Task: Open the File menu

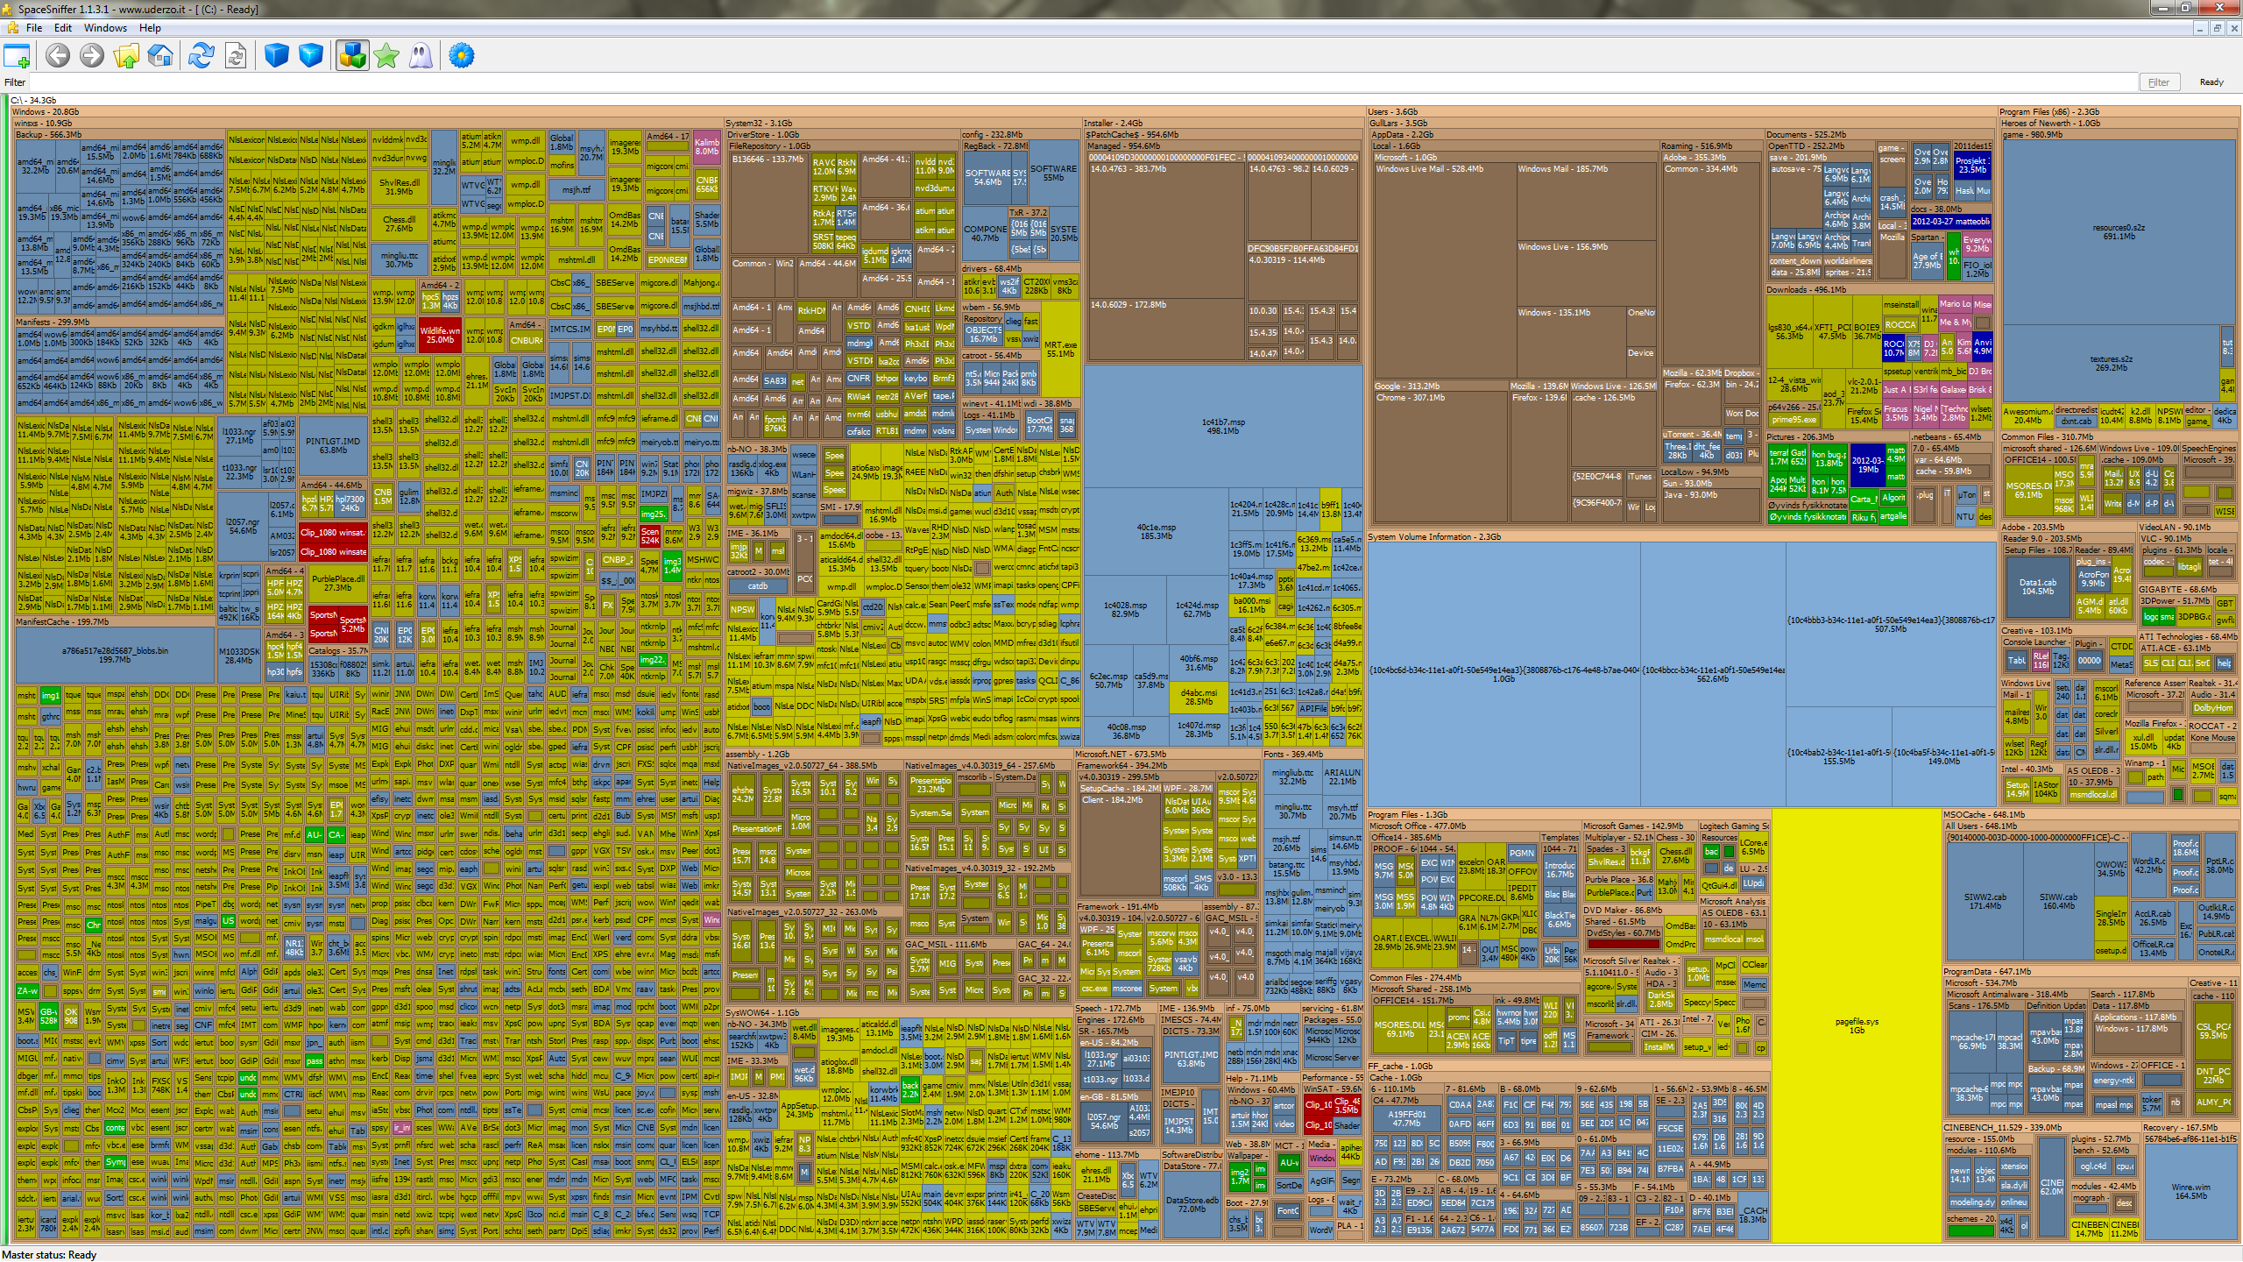Action: (x=34, y=28)
